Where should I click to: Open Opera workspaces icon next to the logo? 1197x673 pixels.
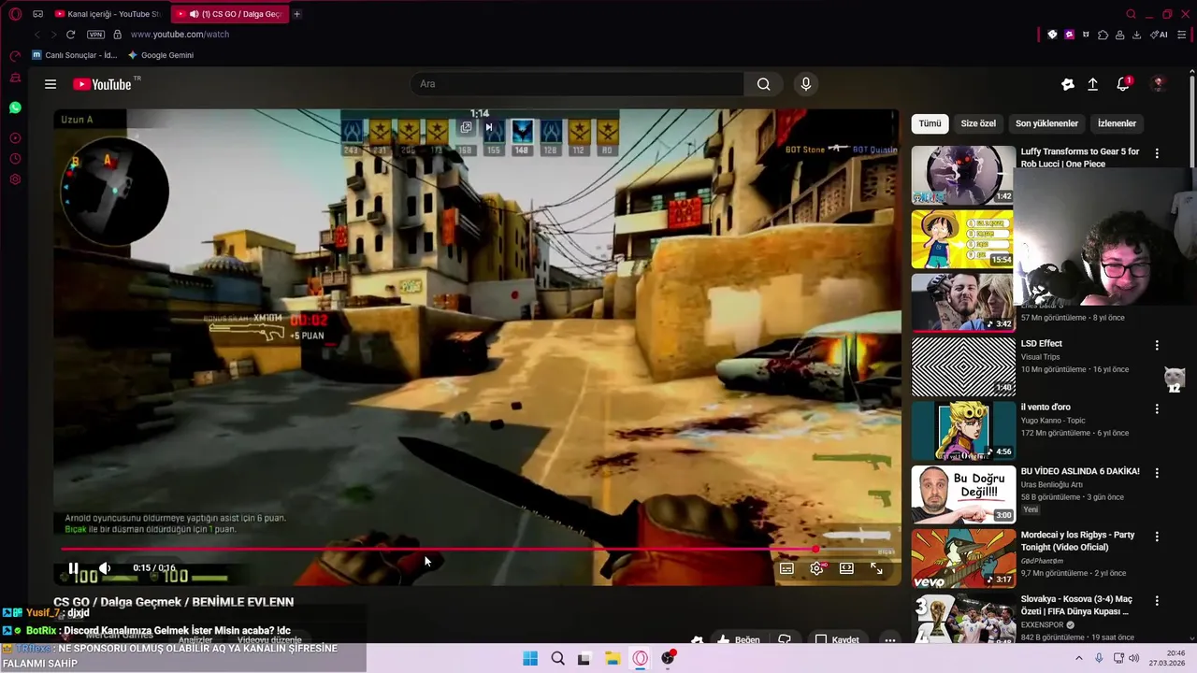coord(37,14)
